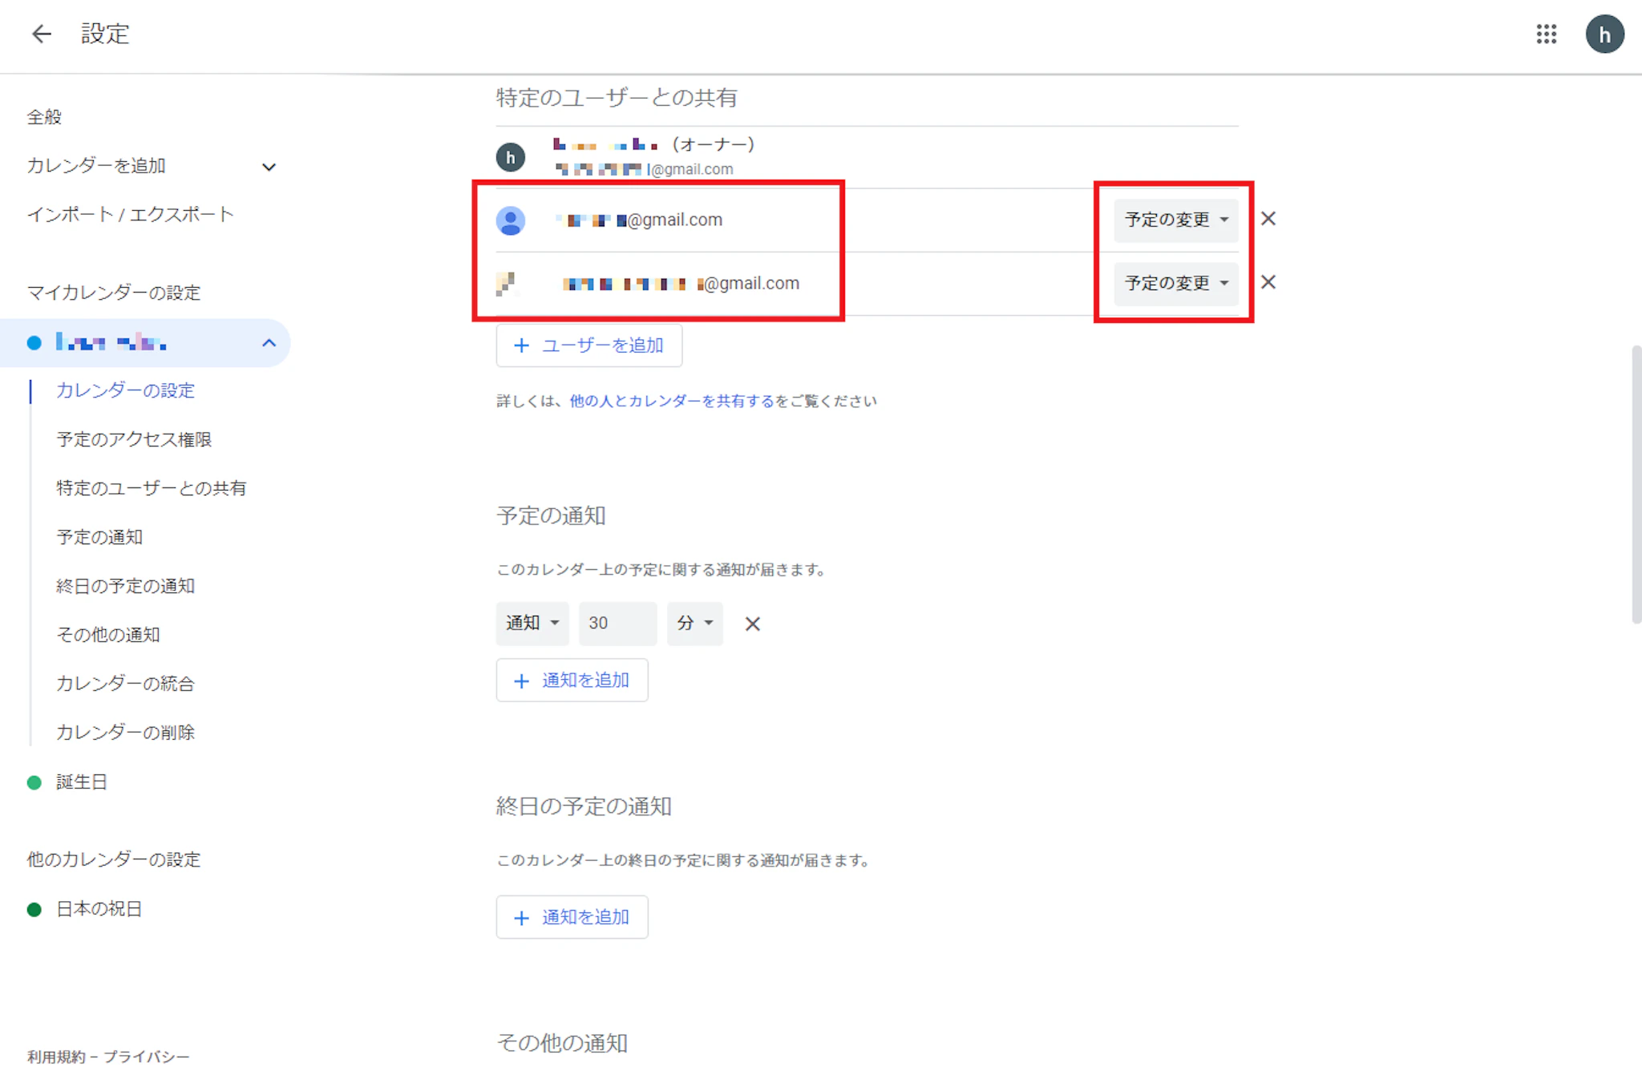
Task: Select インポート / エクスポート in sidebar
Action: (x=130, y=215)
